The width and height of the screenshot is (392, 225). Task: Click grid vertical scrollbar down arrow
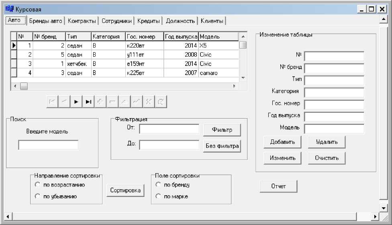click(x=243, y=78)
